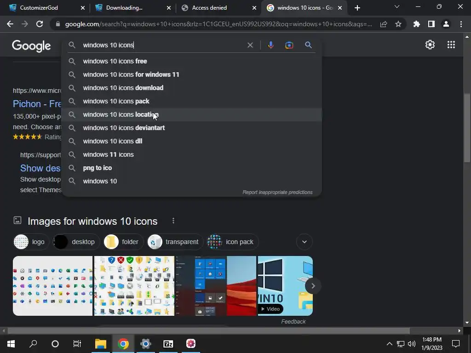This screenshot has height=353, width=471.
Task: Search by image with the camera icon
Action: pyautogui.click(x=289, y=45)
